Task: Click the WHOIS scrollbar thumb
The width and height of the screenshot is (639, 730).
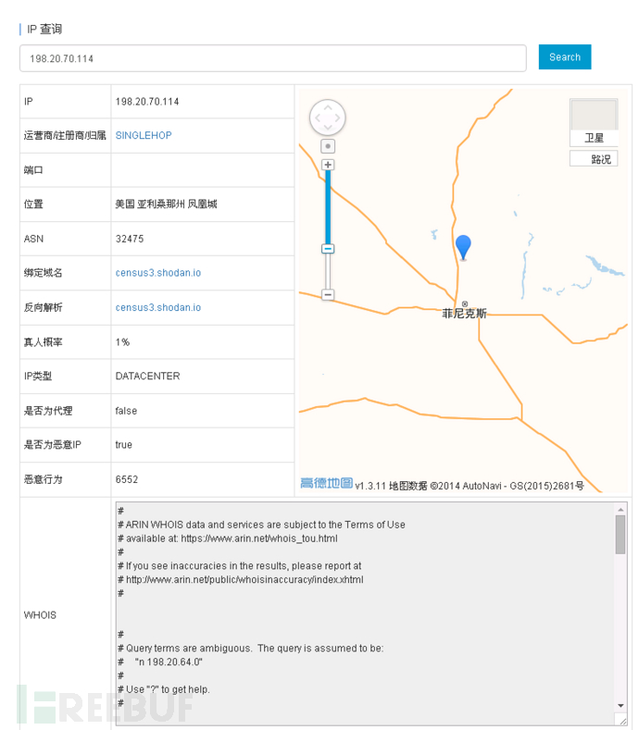Action: (x=620, y=535)
